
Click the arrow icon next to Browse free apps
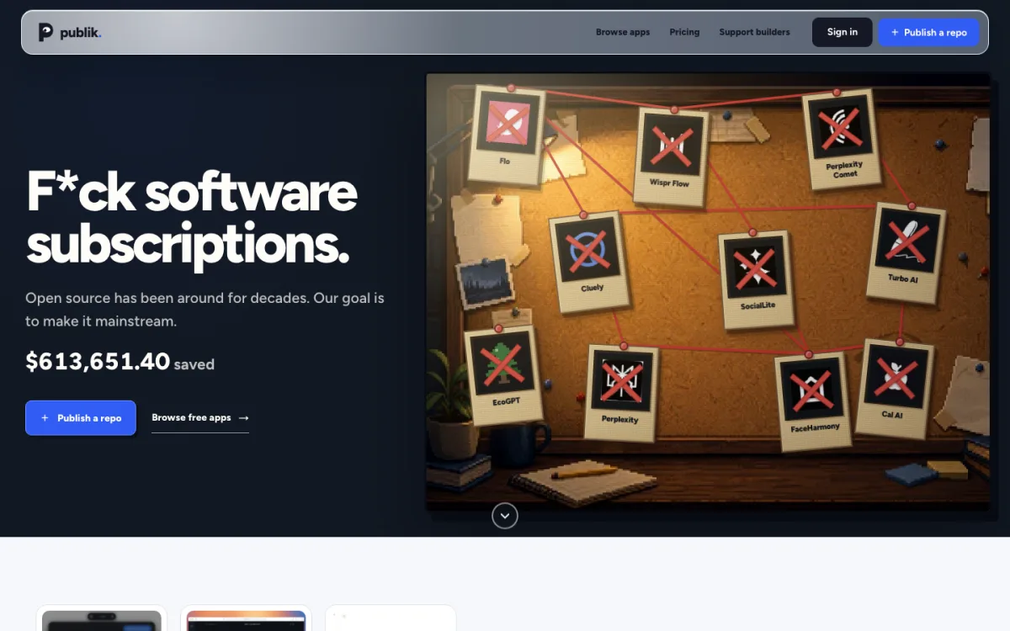pos(243,417)
